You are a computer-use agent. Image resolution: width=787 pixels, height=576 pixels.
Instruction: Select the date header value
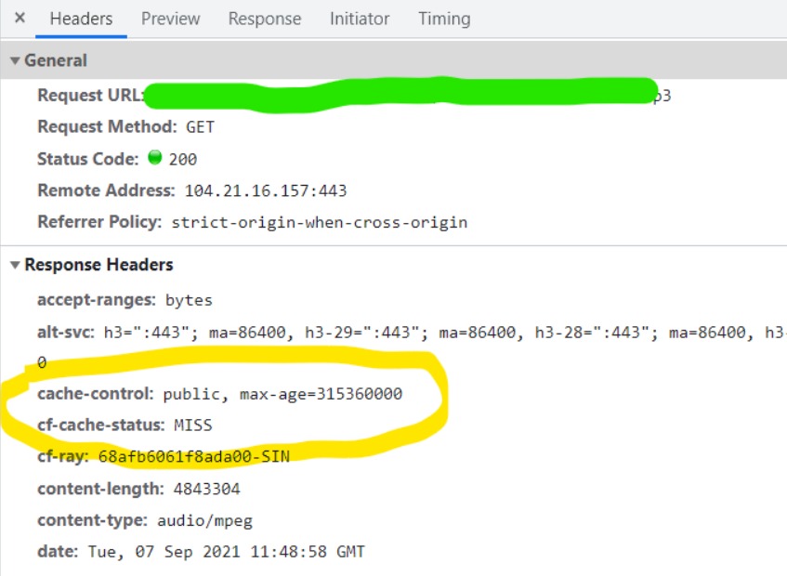pyautogui.click(x=227, y=552)
